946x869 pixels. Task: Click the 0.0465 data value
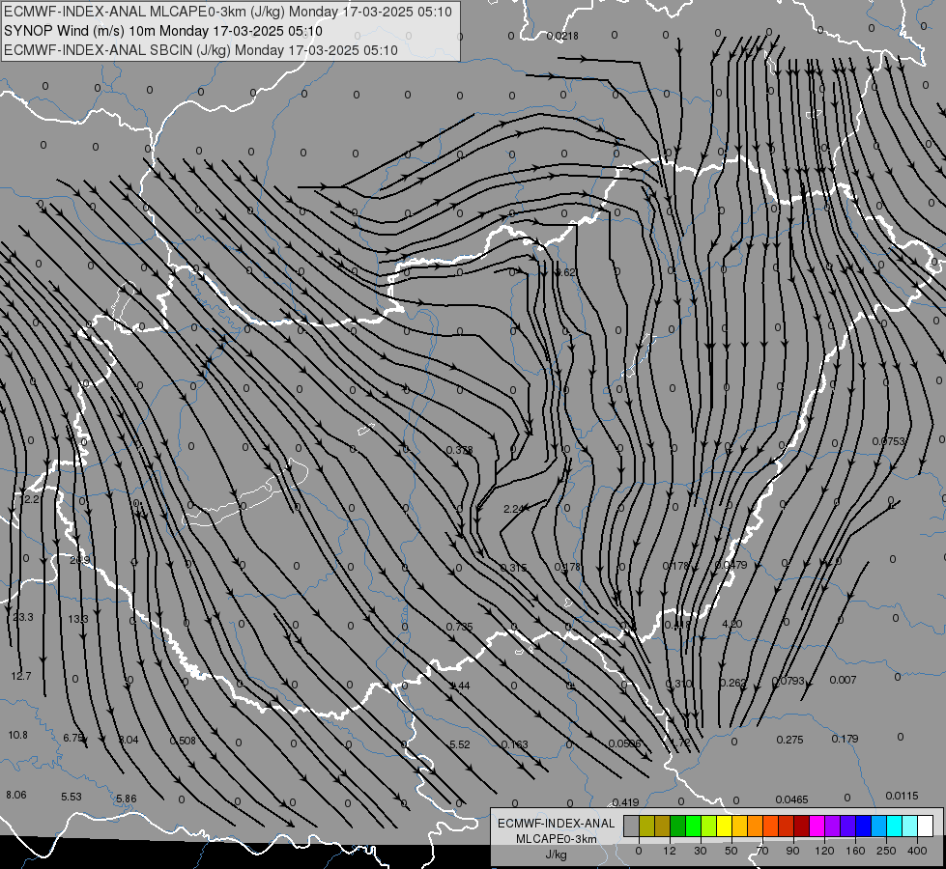pos(791,799)
